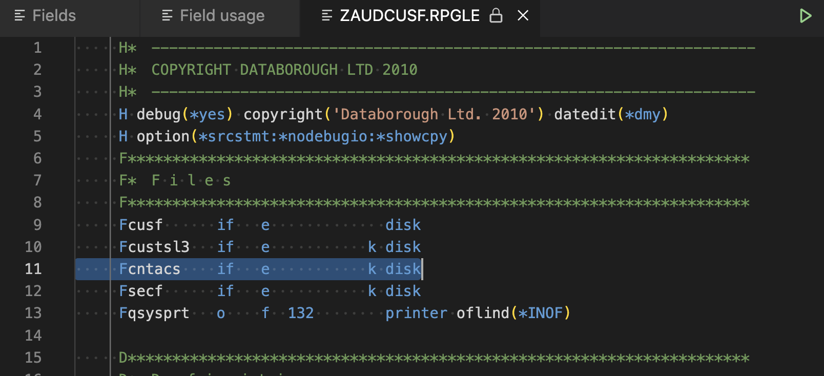Close the ZAUDCUSF.RPGLE tab
Screen dimensions: 824x376
(523, 16)
